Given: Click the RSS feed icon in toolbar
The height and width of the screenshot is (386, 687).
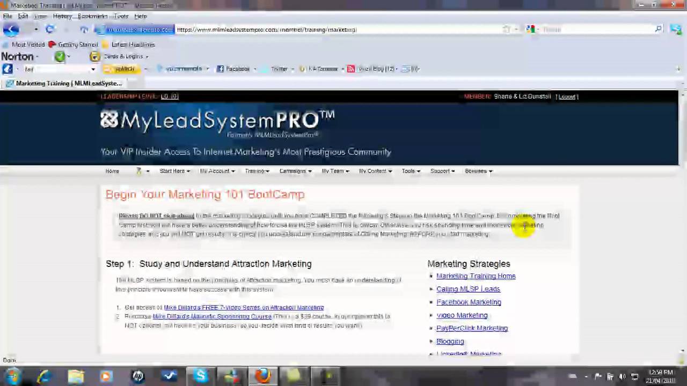Looking at the screenshot, I should click(350, 69).
